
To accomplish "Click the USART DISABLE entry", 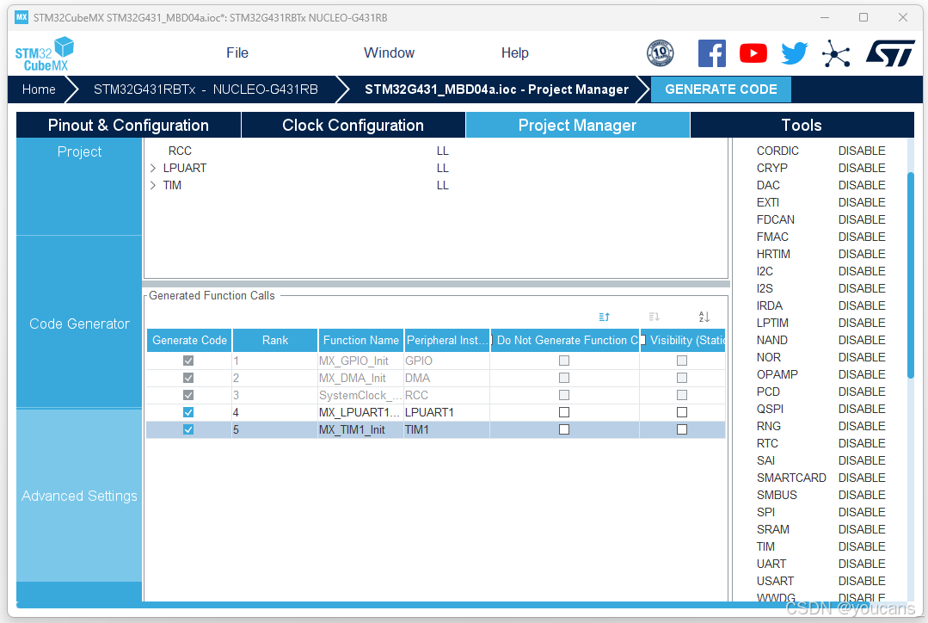I will [x=820, y=581].
